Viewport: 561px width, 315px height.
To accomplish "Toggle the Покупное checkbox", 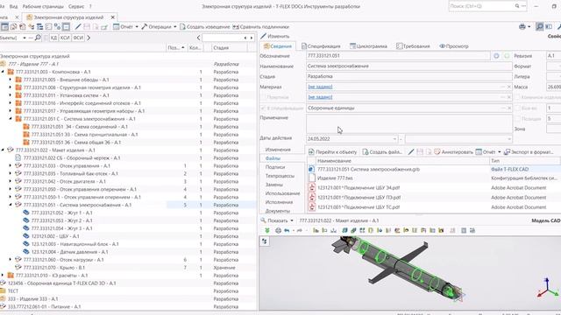I will pos(263,97).
